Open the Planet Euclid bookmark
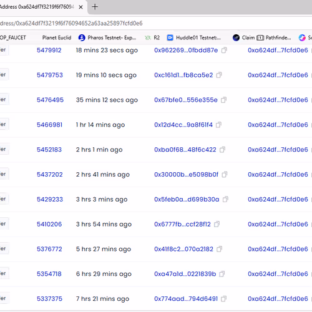The image size is (312, 312). point(57,37)
